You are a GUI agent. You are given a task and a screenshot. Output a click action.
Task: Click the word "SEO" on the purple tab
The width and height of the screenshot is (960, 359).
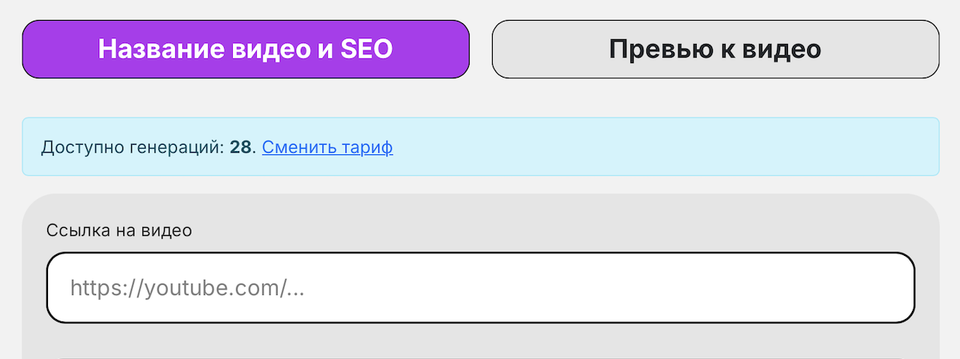366,50
